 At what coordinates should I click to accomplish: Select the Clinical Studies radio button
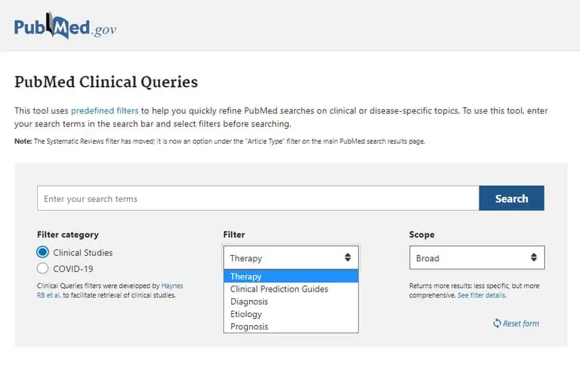(43, 252)
